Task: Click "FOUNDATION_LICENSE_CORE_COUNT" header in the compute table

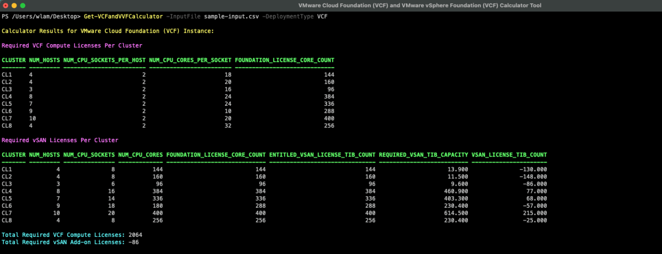Action: pyautogui.click(x=284, y=60)
